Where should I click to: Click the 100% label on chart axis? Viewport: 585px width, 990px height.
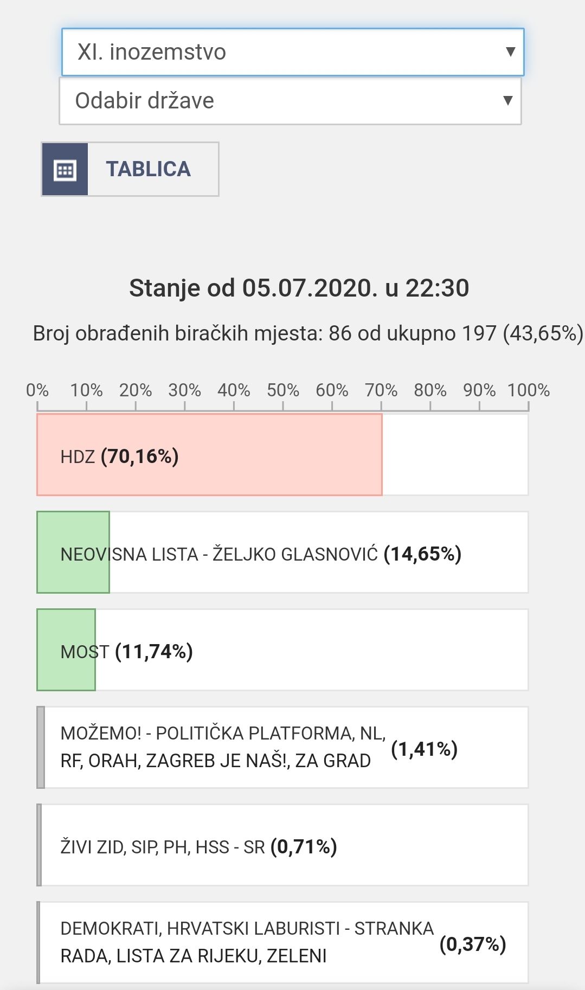[x=529, y=390]
